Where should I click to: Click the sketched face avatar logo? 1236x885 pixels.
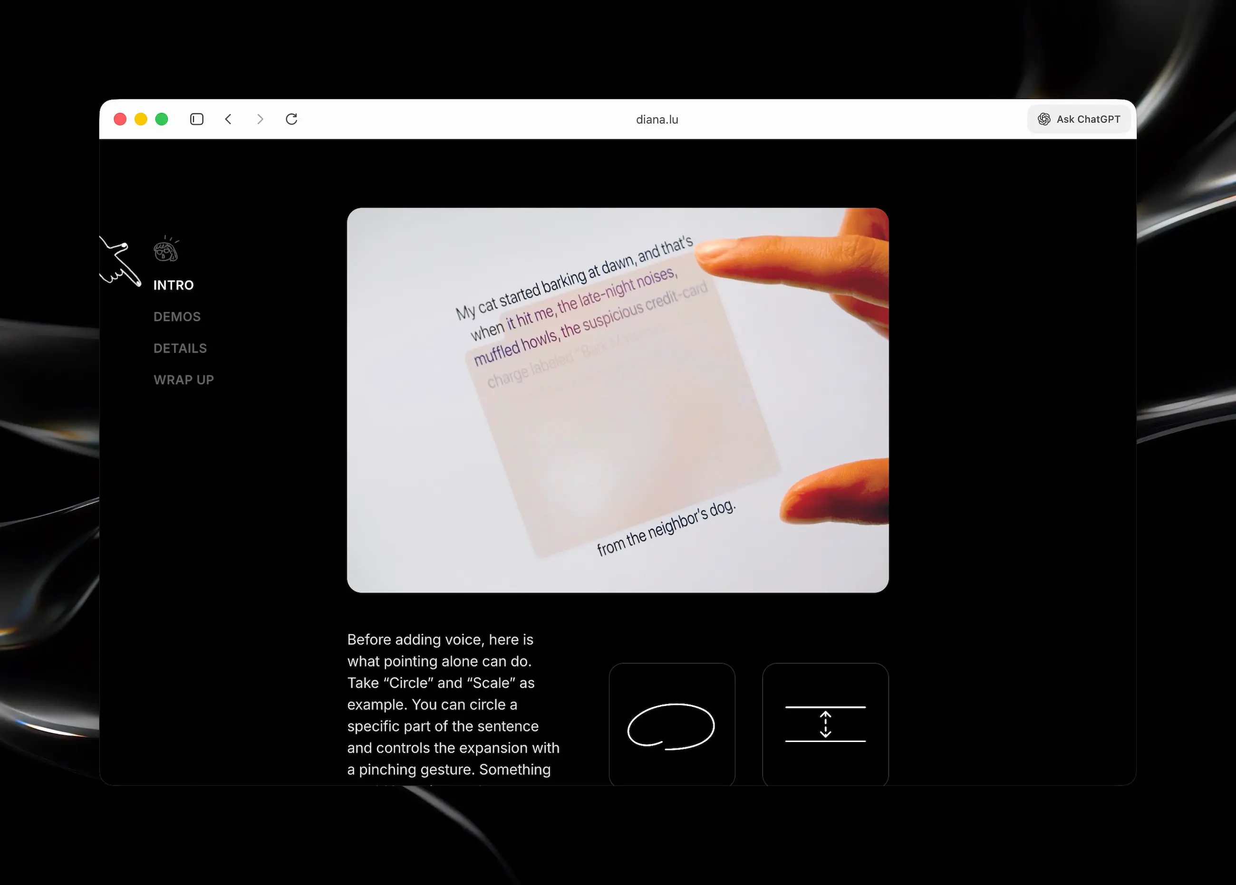(166, 249)
